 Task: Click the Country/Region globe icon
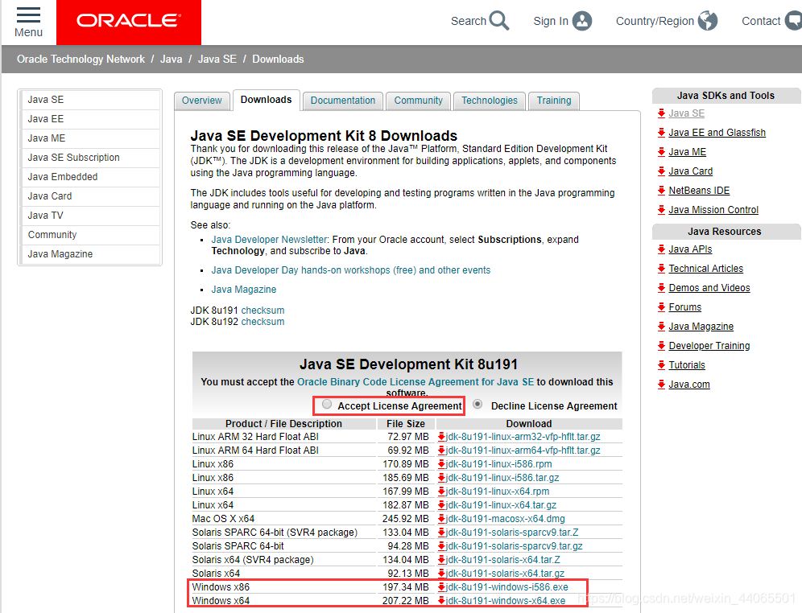[708, 21]
